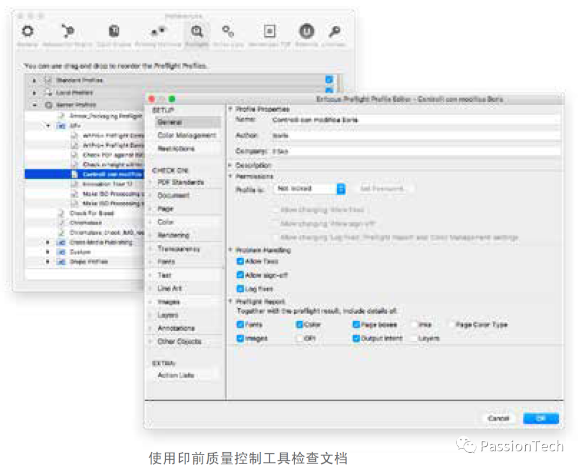The height and width of the screenshot is (470, 583).
Task: Toggle the Allow sign-off checkbox
Action: (240, 275)
